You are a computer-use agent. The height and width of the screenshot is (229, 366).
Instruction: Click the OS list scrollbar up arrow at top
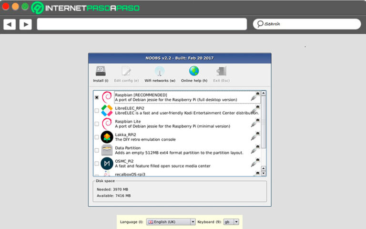point(264,93)
